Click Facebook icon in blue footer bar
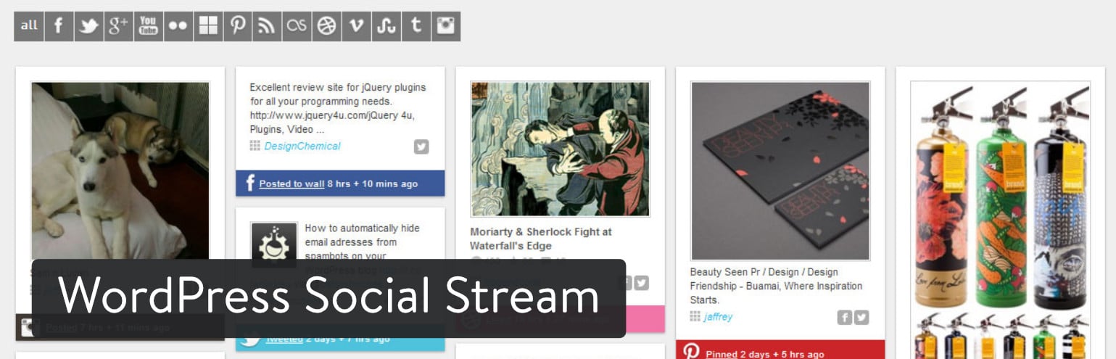 tap(250, 183)
